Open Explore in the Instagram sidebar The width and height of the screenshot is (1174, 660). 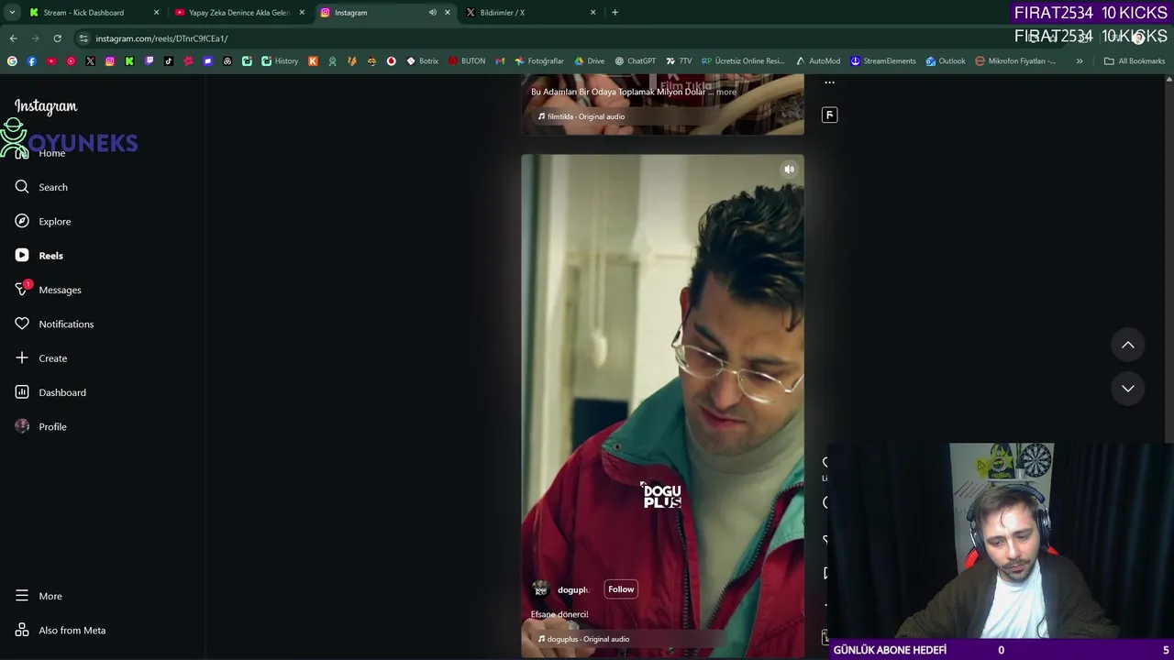[43, 221]
